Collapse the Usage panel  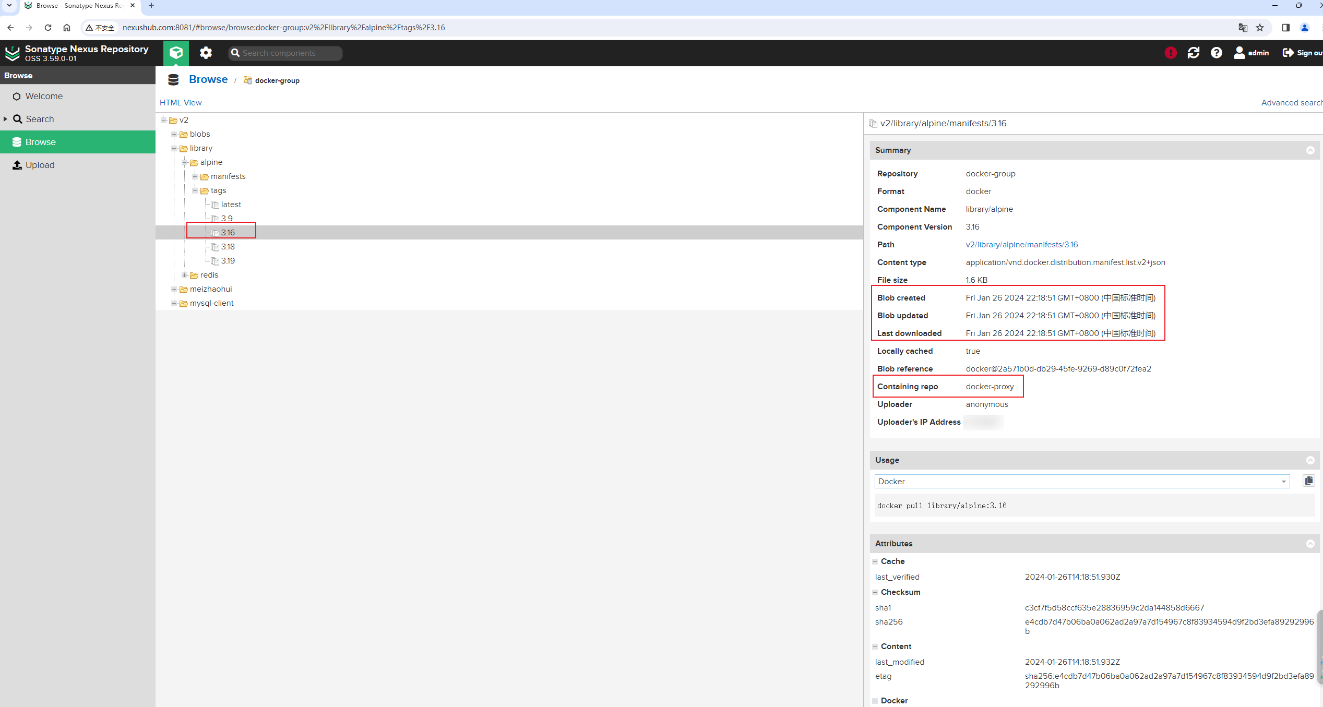(1310, 460)
